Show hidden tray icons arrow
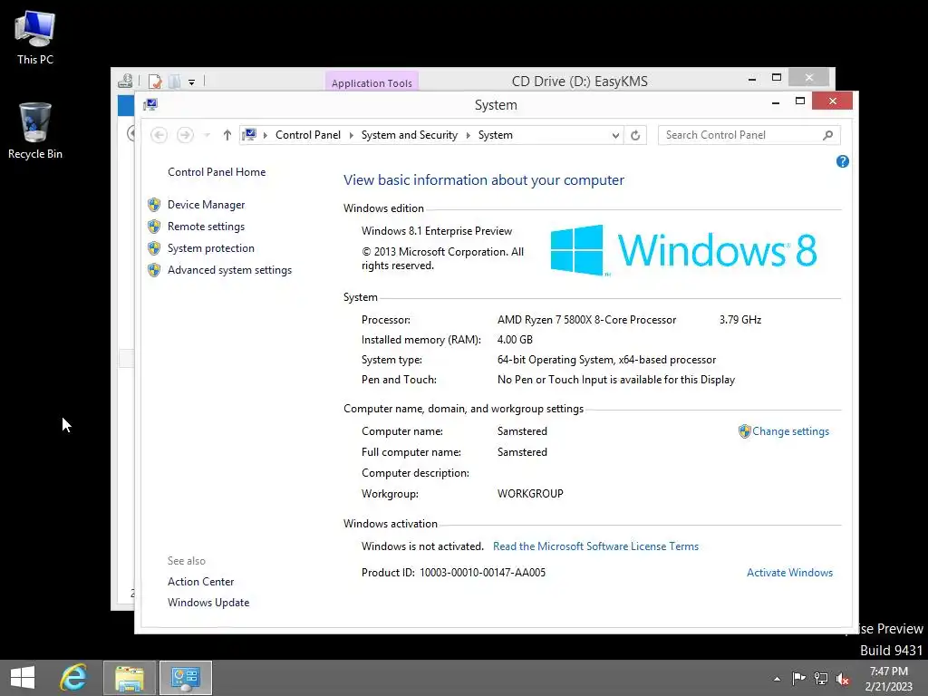Viewport: 928px width, 696px height. pos(777,679)
